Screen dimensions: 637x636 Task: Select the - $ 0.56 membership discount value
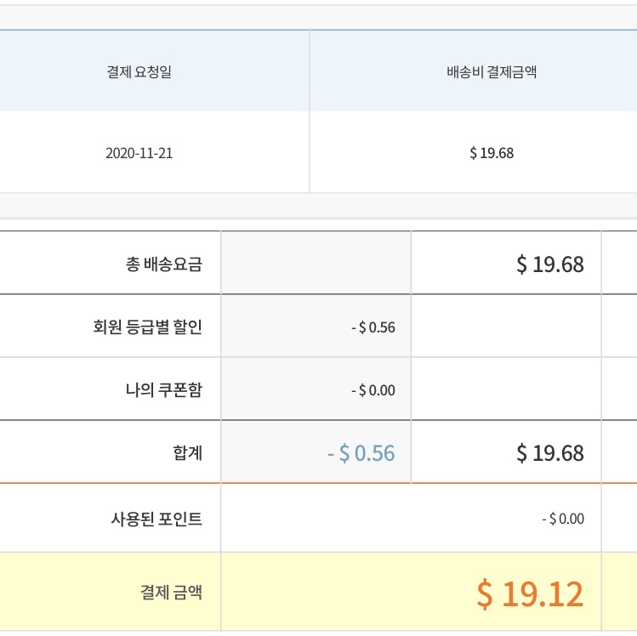pyautogui.click(x=373, y=327)
